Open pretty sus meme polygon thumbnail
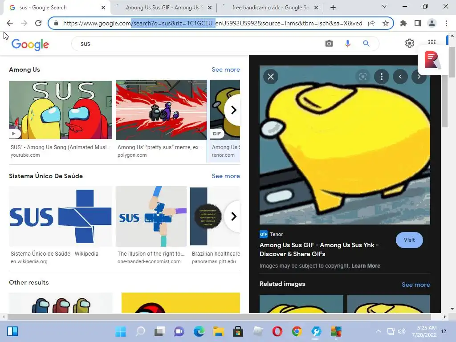The width and height of the screenshot is (456, 342). (161, 110)
